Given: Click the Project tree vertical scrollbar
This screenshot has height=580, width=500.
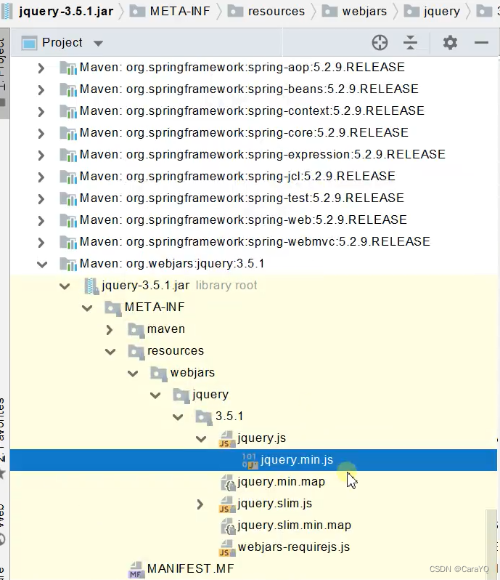Looking at the screenshot, I should click(491, 544).
